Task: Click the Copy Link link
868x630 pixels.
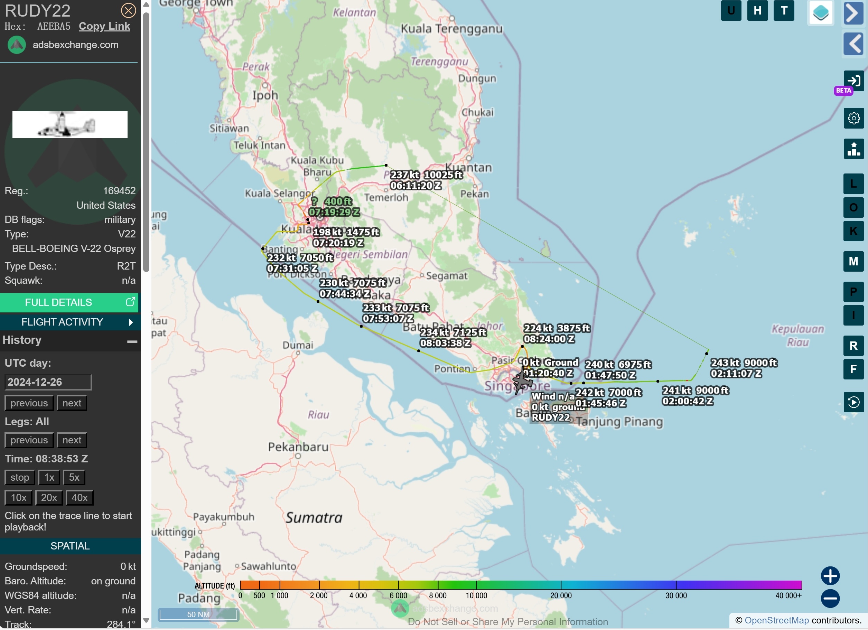Action: tap(104, 26)
